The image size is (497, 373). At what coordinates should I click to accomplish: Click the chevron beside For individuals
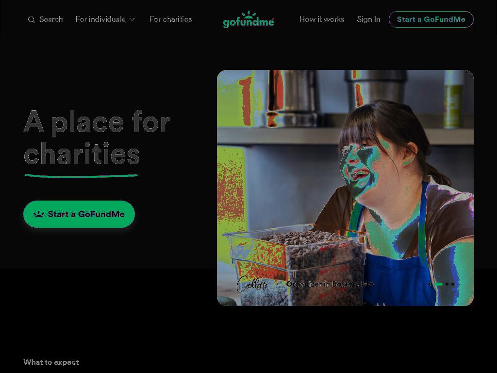133,19
